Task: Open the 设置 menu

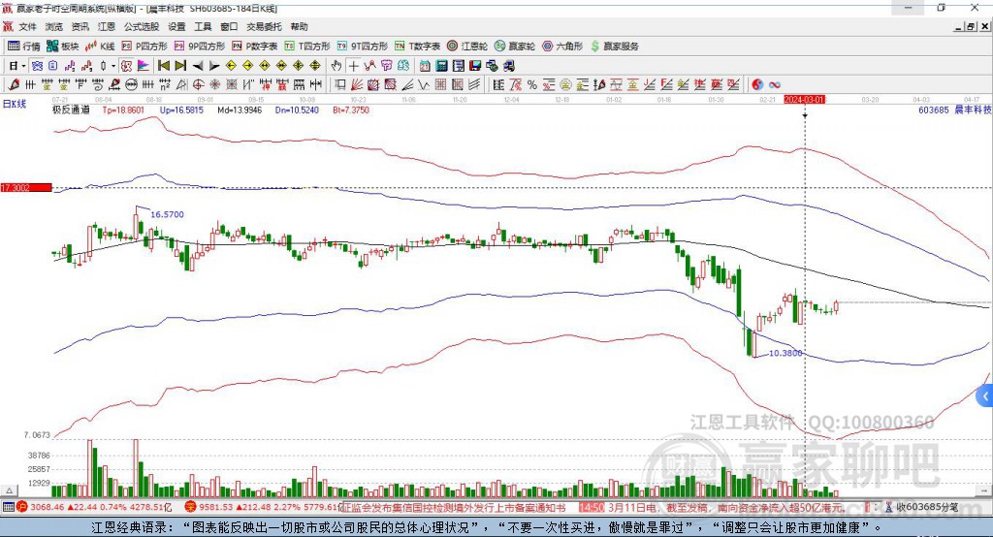Action: 176,26
